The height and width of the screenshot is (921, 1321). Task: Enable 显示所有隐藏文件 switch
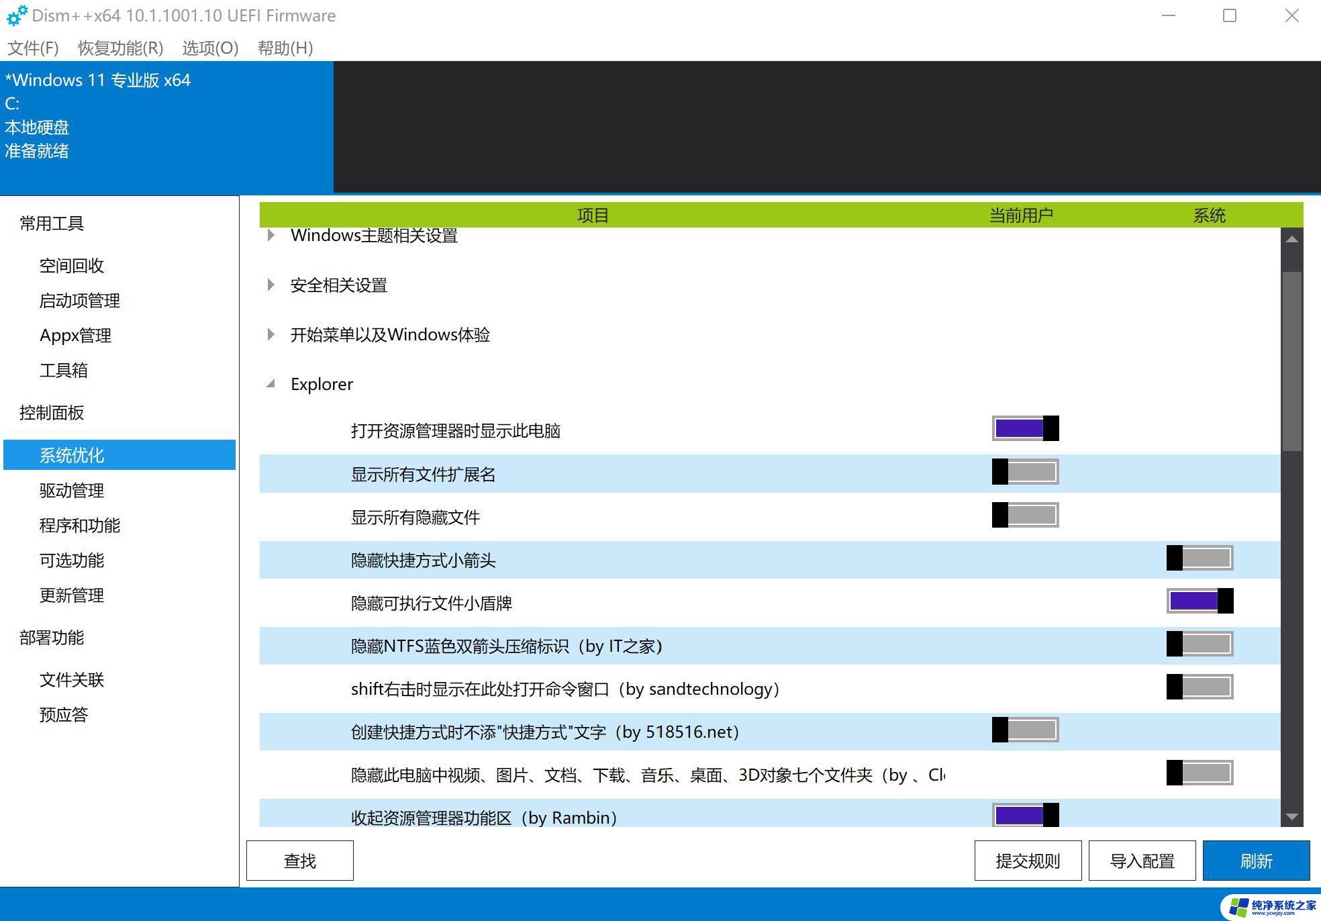[x=1025, y=515]
